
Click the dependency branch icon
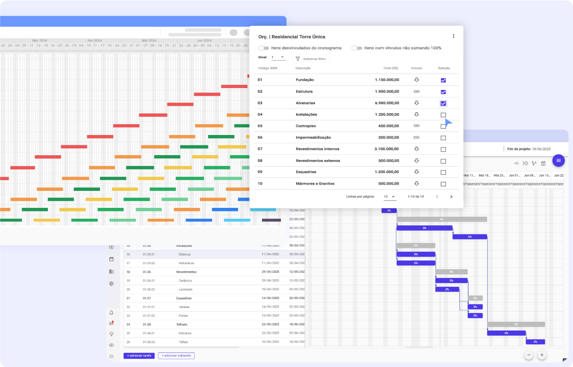(x=534, y=163)
